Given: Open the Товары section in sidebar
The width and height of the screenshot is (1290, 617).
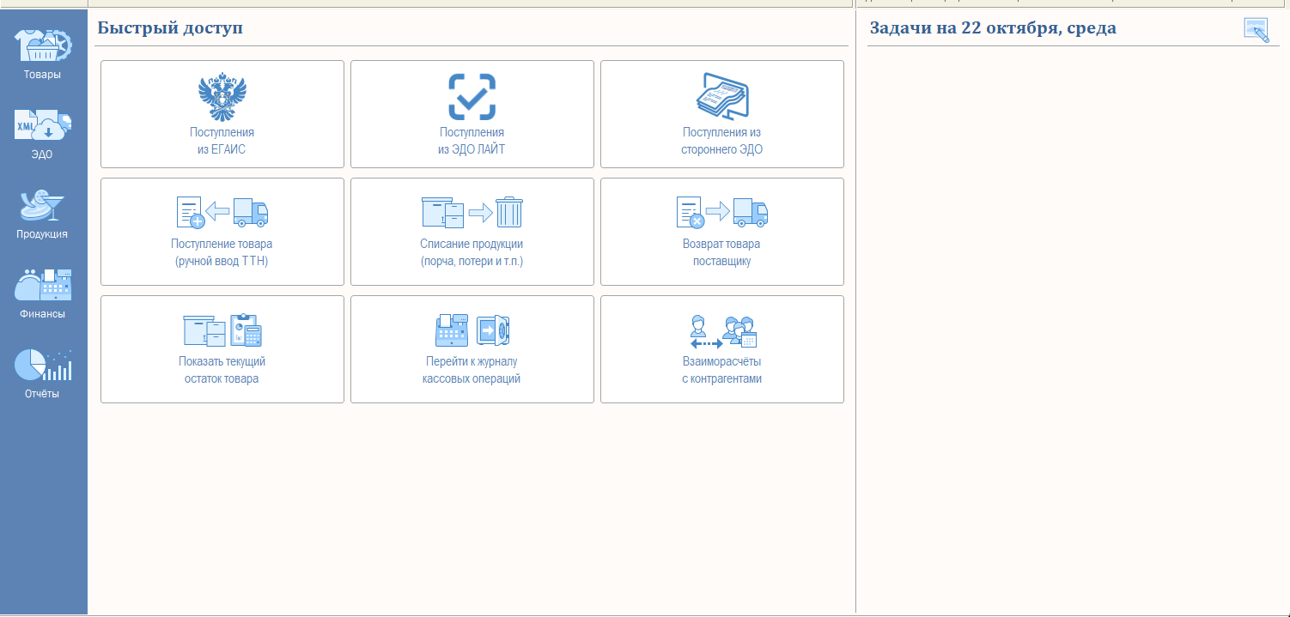Looking at the screenshot, I should (42, 53).
